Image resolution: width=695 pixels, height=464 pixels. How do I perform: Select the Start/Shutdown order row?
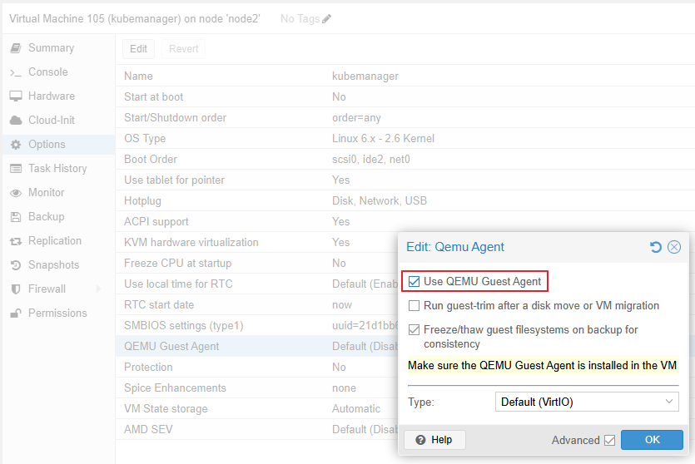pos(405,117)
